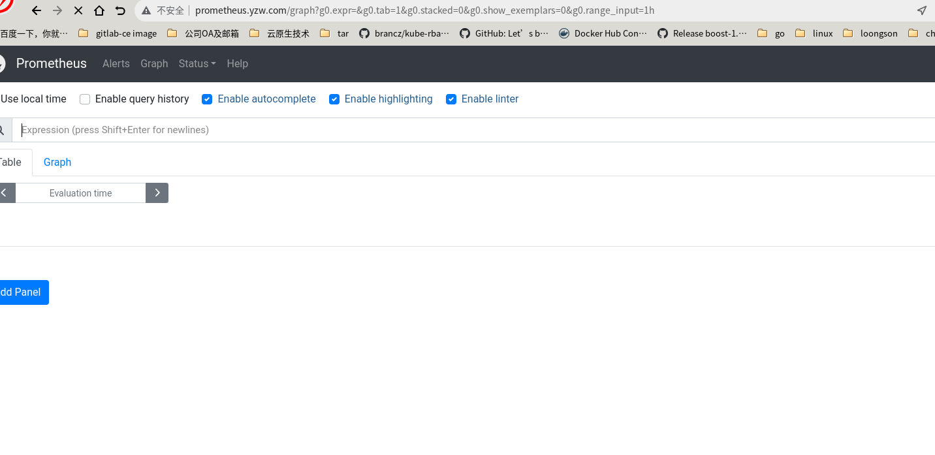Click the Help navigation link
This screenshot has width=935, height=455.
(x=237, y=63)
